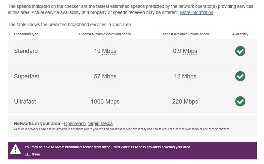The width and height of the screenshot is (264, 164).
Task: Click Mbps next to 220 upload speed
Action: [191, 102]
